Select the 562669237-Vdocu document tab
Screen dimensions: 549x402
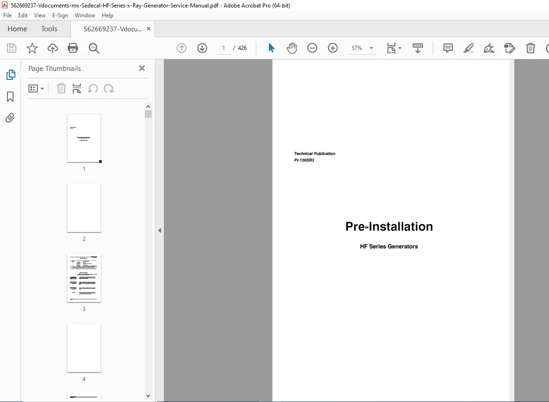[x=113, y=29]
